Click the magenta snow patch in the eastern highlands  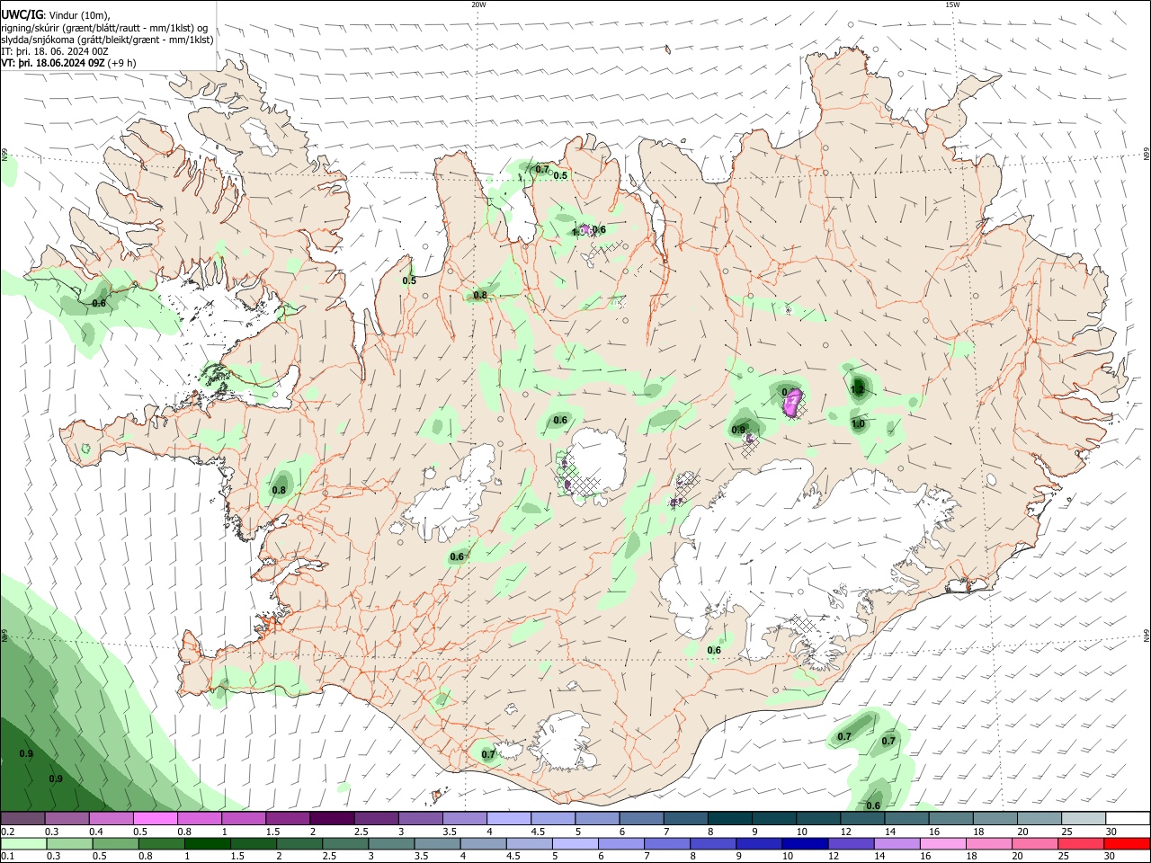click(x=793, y=403)
